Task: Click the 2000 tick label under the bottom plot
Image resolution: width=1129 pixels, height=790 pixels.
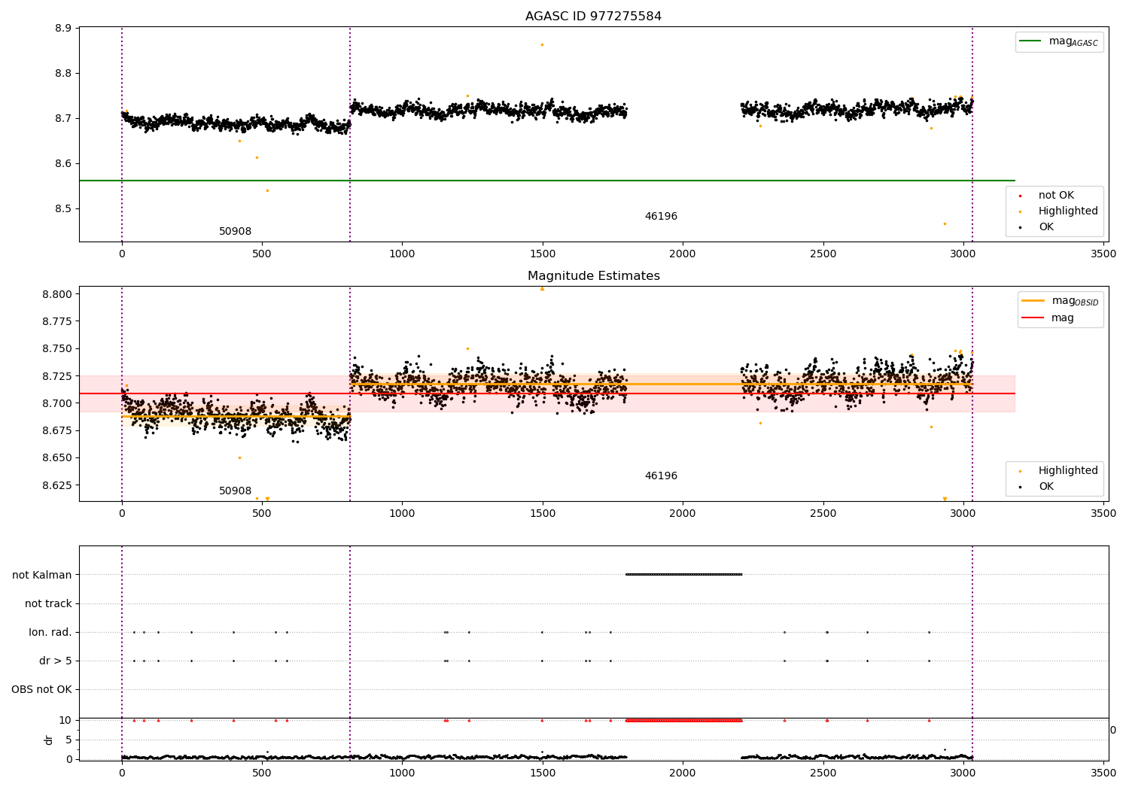Action: point(683,772)
